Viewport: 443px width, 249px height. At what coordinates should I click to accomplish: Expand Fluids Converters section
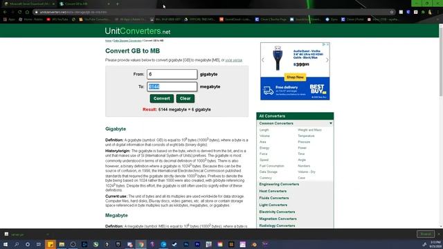point(274,198)
